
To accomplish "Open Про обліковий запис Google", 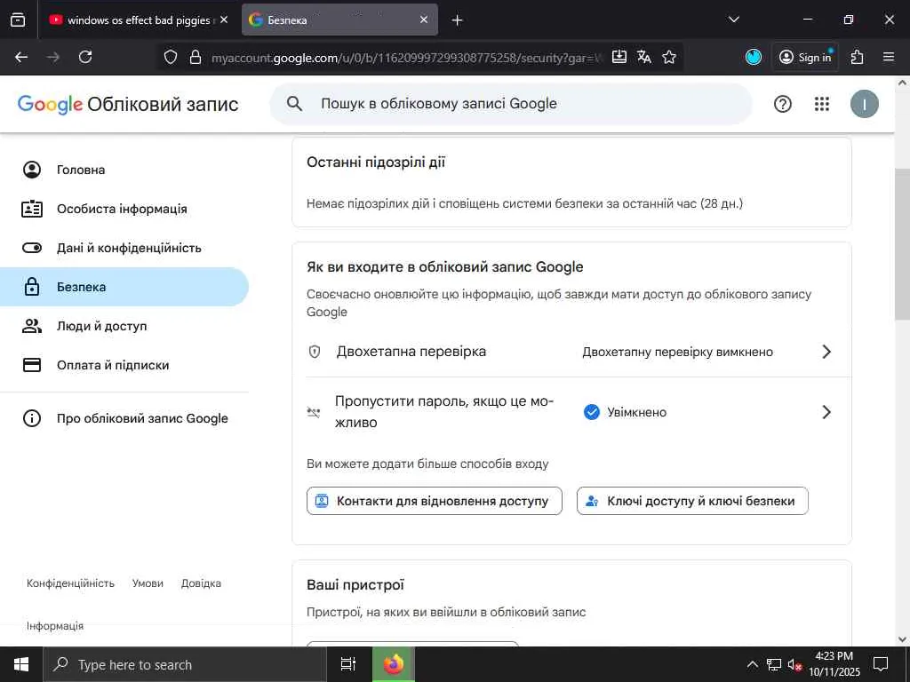I will click(x=124, y=418).
